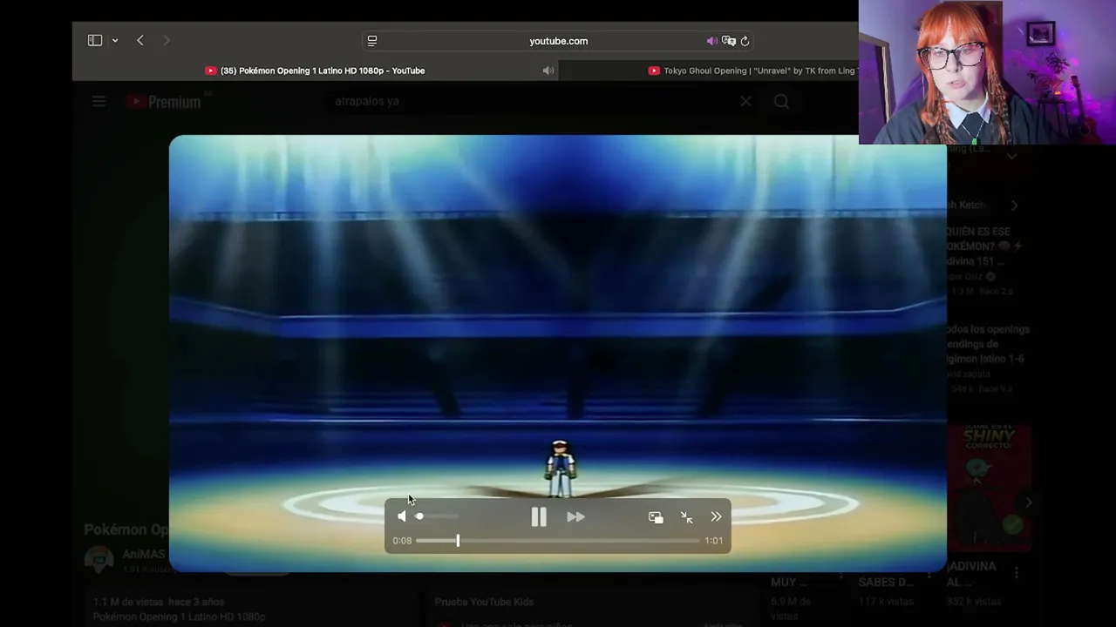Clear the YouTube search text
Screen dimensions: 1116x627
(745, 102)
